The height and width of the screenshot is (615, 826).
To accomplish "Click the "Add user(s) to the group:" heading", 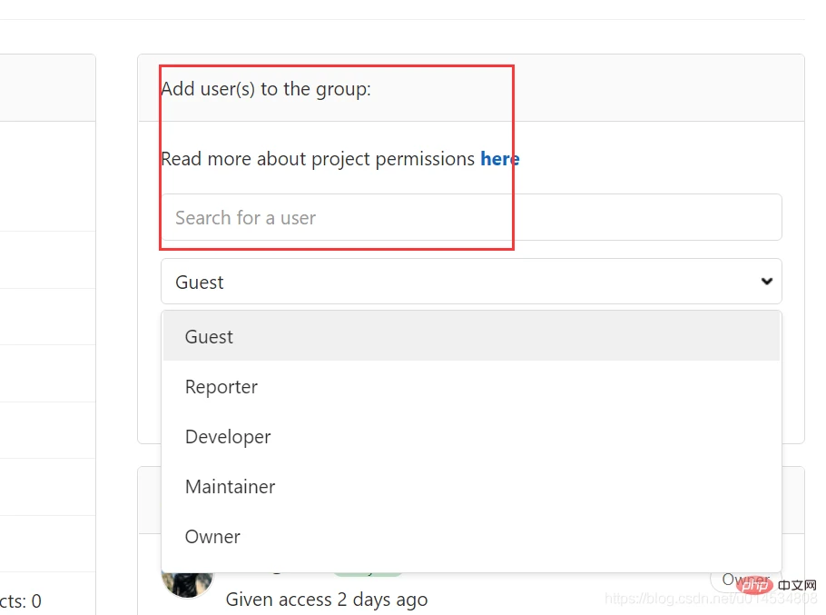I will (x=266, y=89).
